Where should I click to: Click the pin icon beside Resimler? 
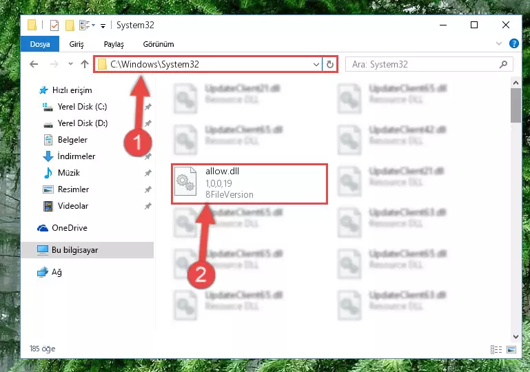click(147, 189)
